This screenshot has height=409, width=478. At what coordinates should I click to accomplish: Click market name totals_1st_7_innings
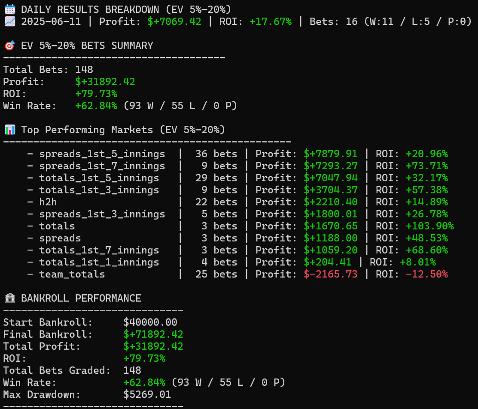tap(99, 250)
